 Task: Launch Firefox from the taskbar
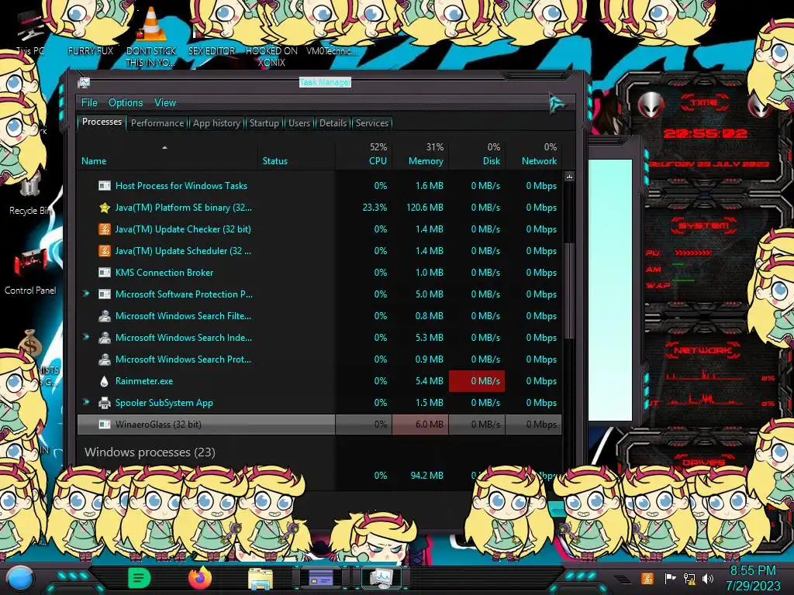[x=200, y=578]
